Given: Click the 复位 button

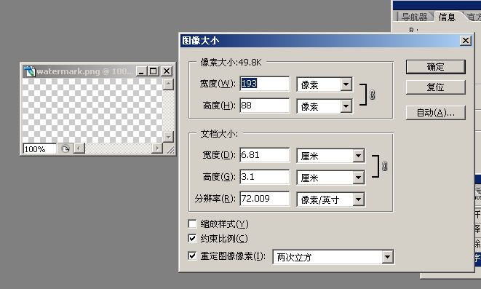Looking at the screenshot, I should point(435,87).
